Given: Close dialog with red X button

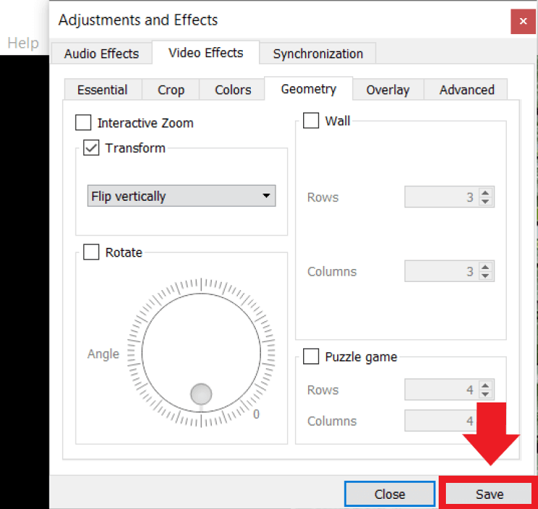Looking at the screenshot, I should point(523,21).
